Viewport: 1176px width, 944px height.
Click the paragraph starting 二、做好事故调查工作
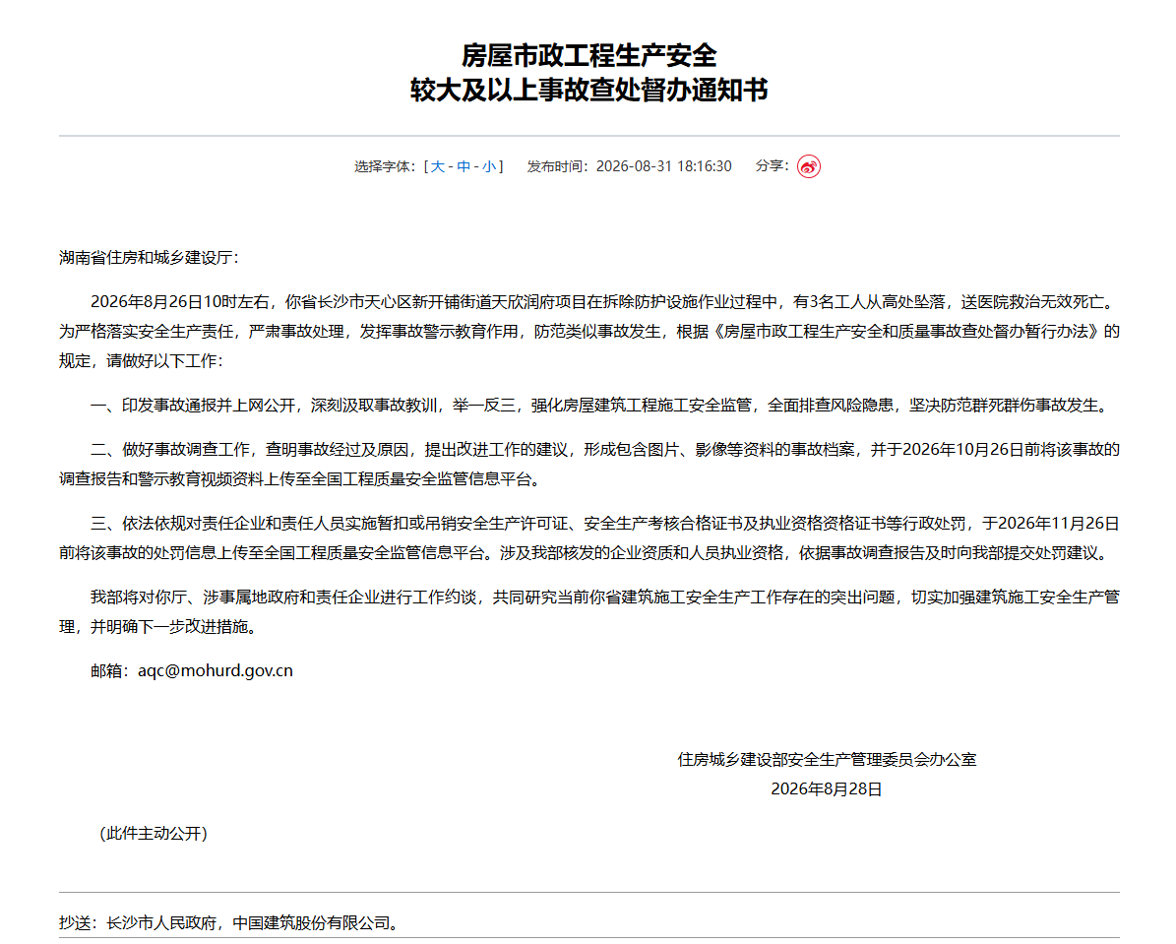[x=589, y=464]
